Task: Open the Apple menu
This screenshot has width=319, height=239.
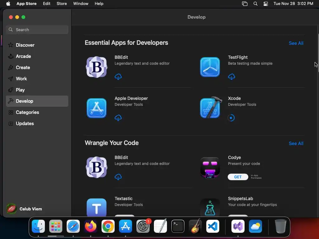Action: 8,4
